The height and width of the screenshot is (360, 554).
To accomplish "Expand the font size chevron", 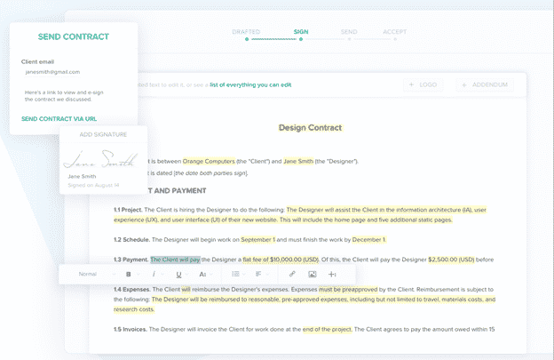I will (x=211, y=275).
